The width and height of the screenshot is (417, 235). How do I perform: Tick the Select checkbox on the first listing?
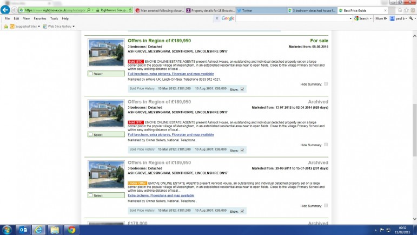coord(90,74)
